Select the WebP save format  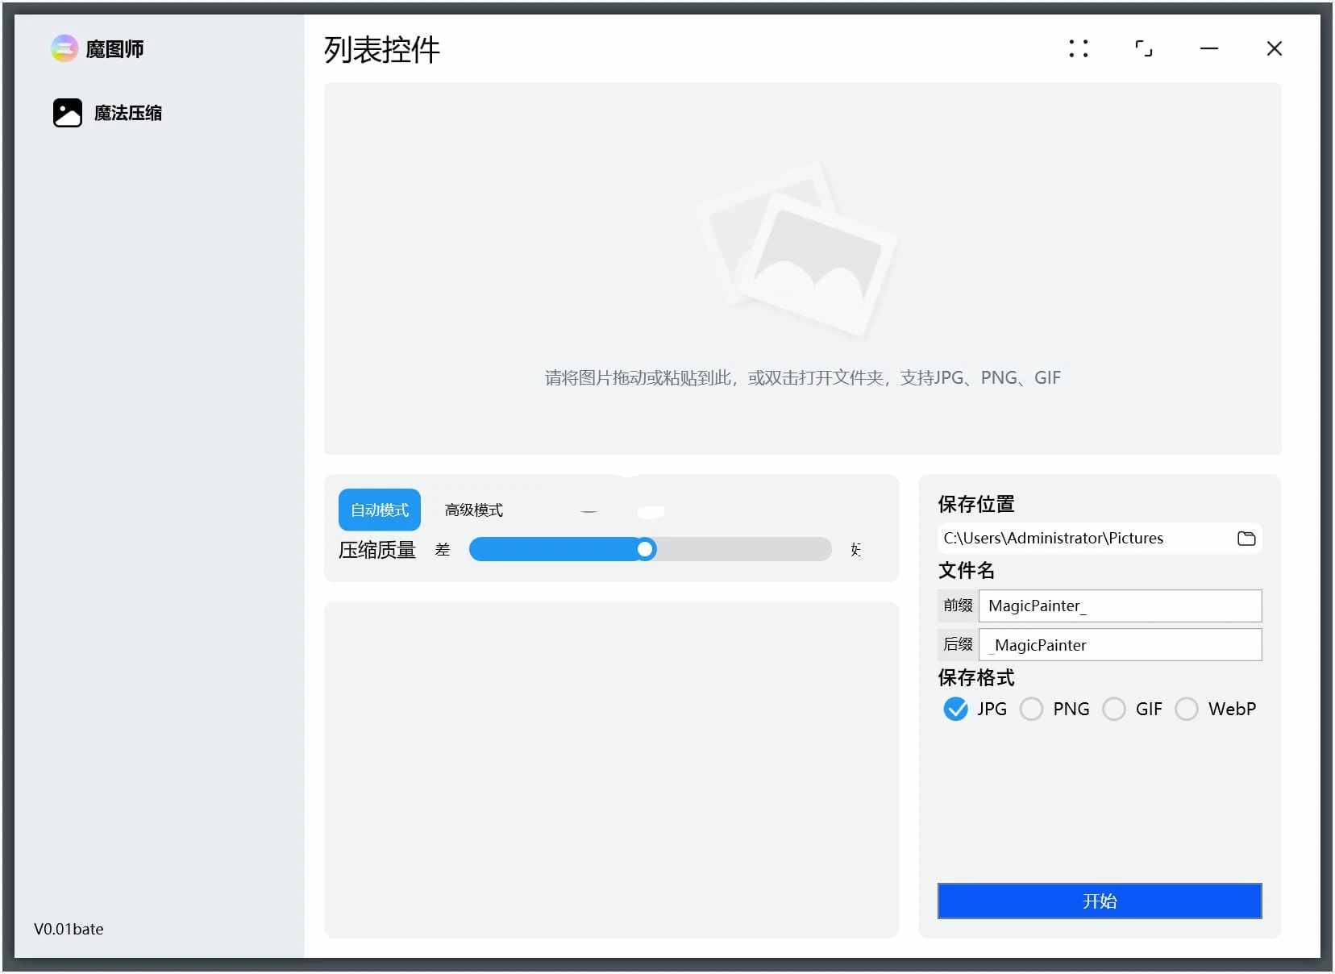(1188, 710)
